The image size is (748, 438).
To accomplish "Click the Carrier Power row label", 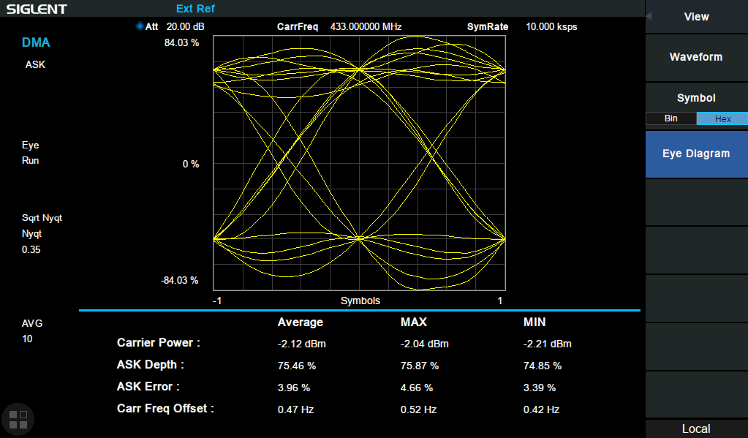I will click(159, 342).
